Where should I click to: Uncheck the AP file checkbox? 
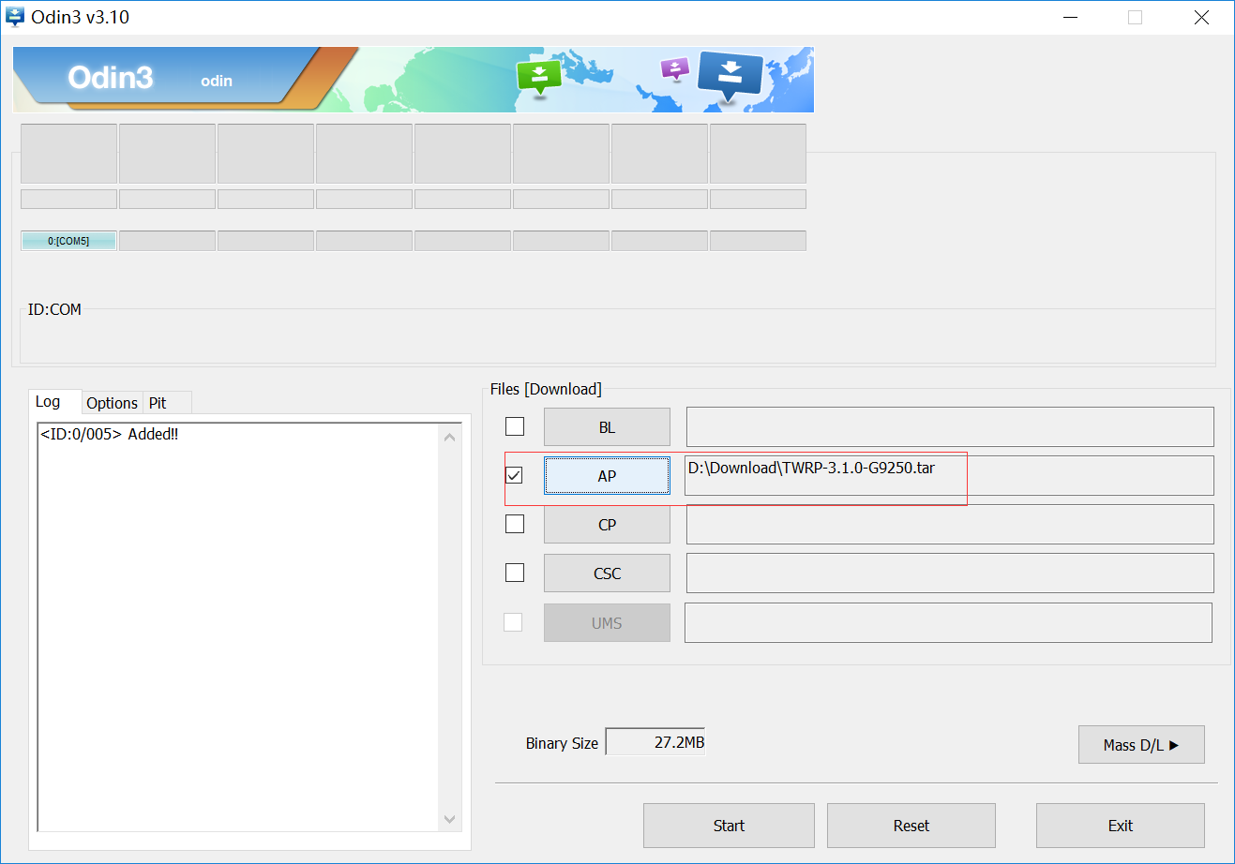click(515, 475)
